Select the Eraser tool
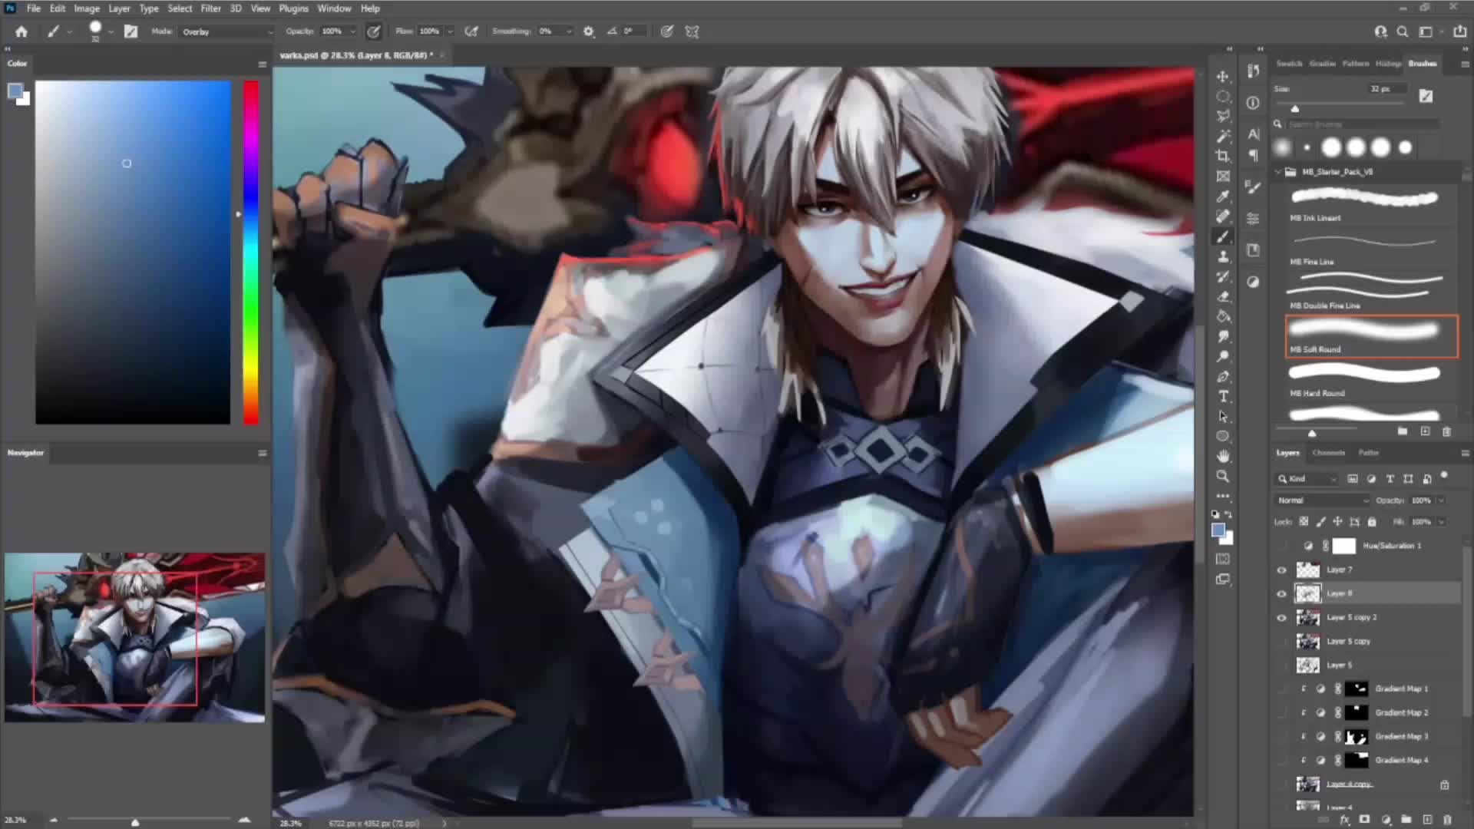1474x829 pixels. click(1223, 296)
